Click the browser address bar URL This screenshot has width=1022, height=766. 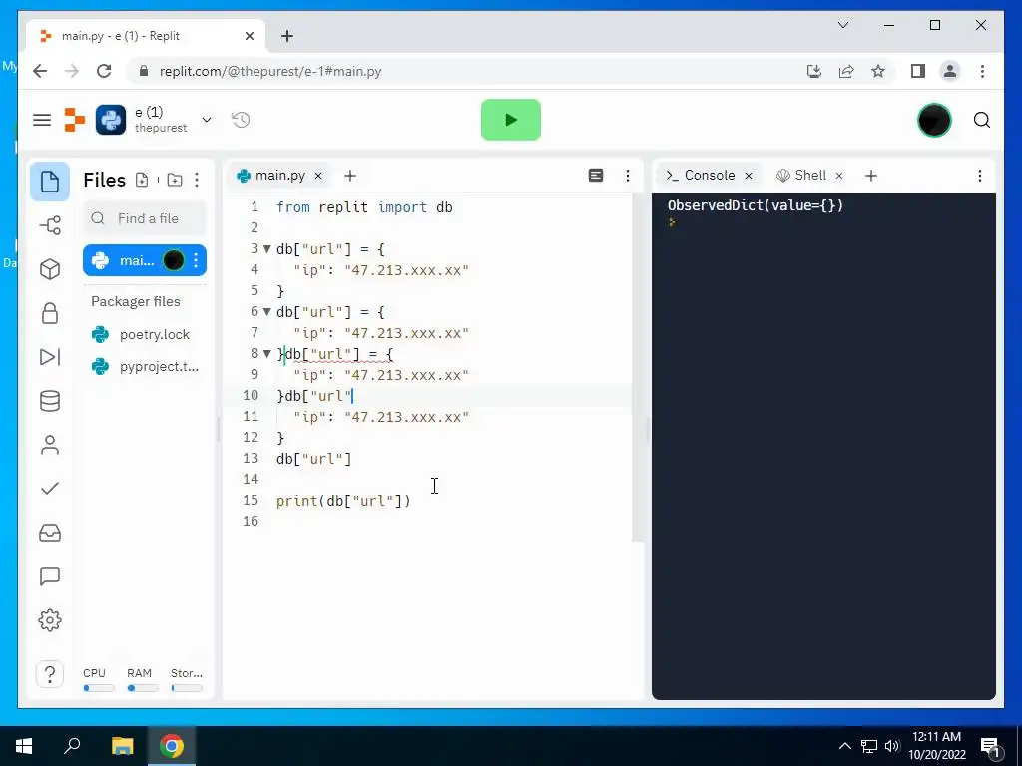pos(270,71)
